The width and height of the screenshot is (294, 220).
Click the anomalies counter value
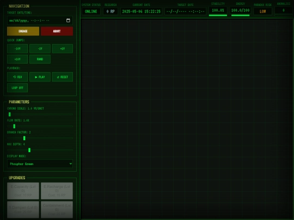pyautogui.click(x=284, y=10)
